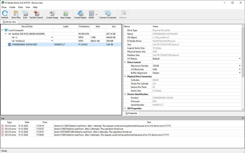Click the Log Type column header

point(9,122)
